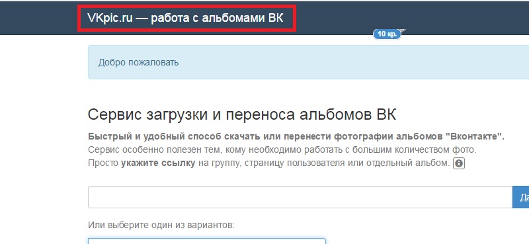Click the blue button beside link field
This screenshot has height=244, width=529.
(520, 197)
